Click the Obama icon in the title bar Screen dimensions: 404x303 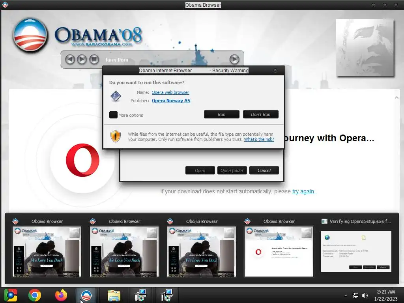[x=5, y=5]
